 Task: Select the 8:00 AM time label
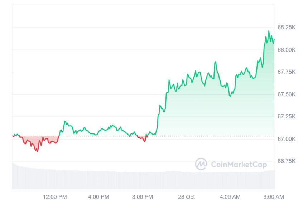point(274,197)
